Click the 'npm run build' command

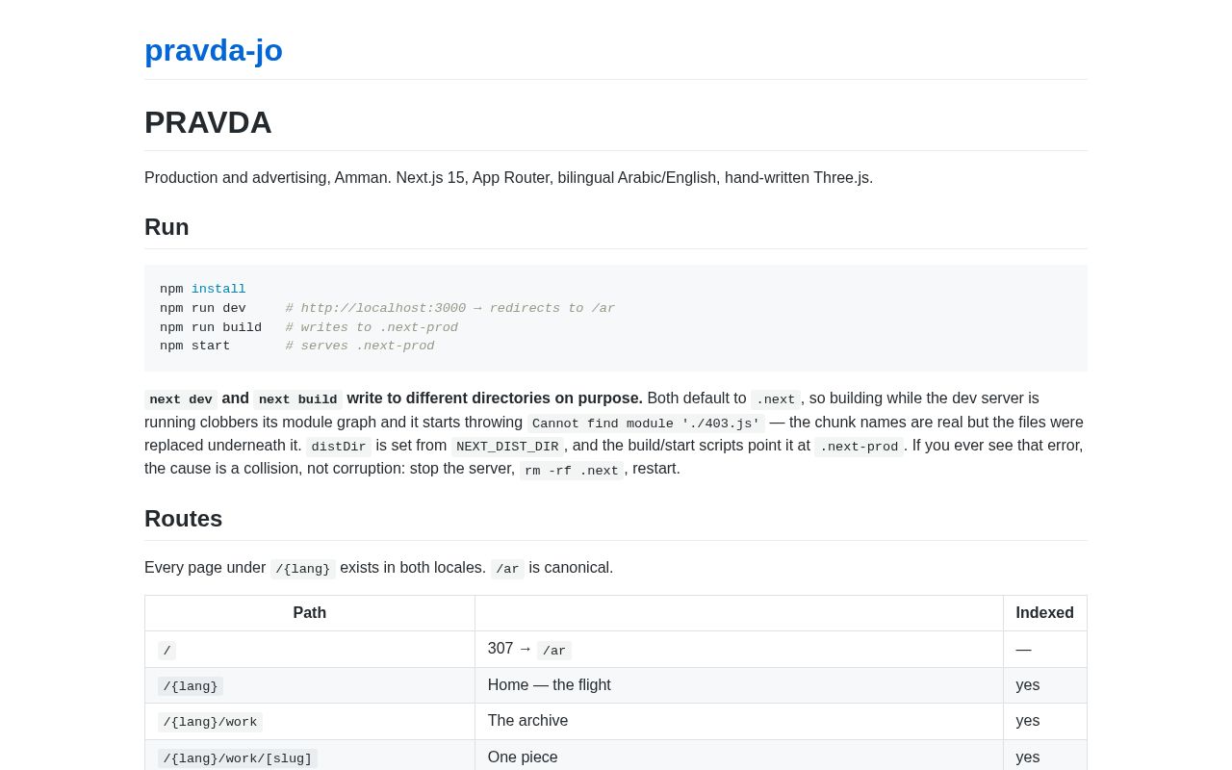tap(211, 327)
